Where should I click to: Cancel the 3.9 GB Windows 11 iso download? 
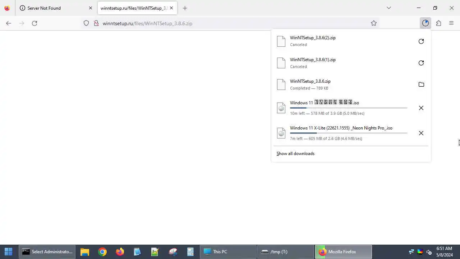point(421,108)
